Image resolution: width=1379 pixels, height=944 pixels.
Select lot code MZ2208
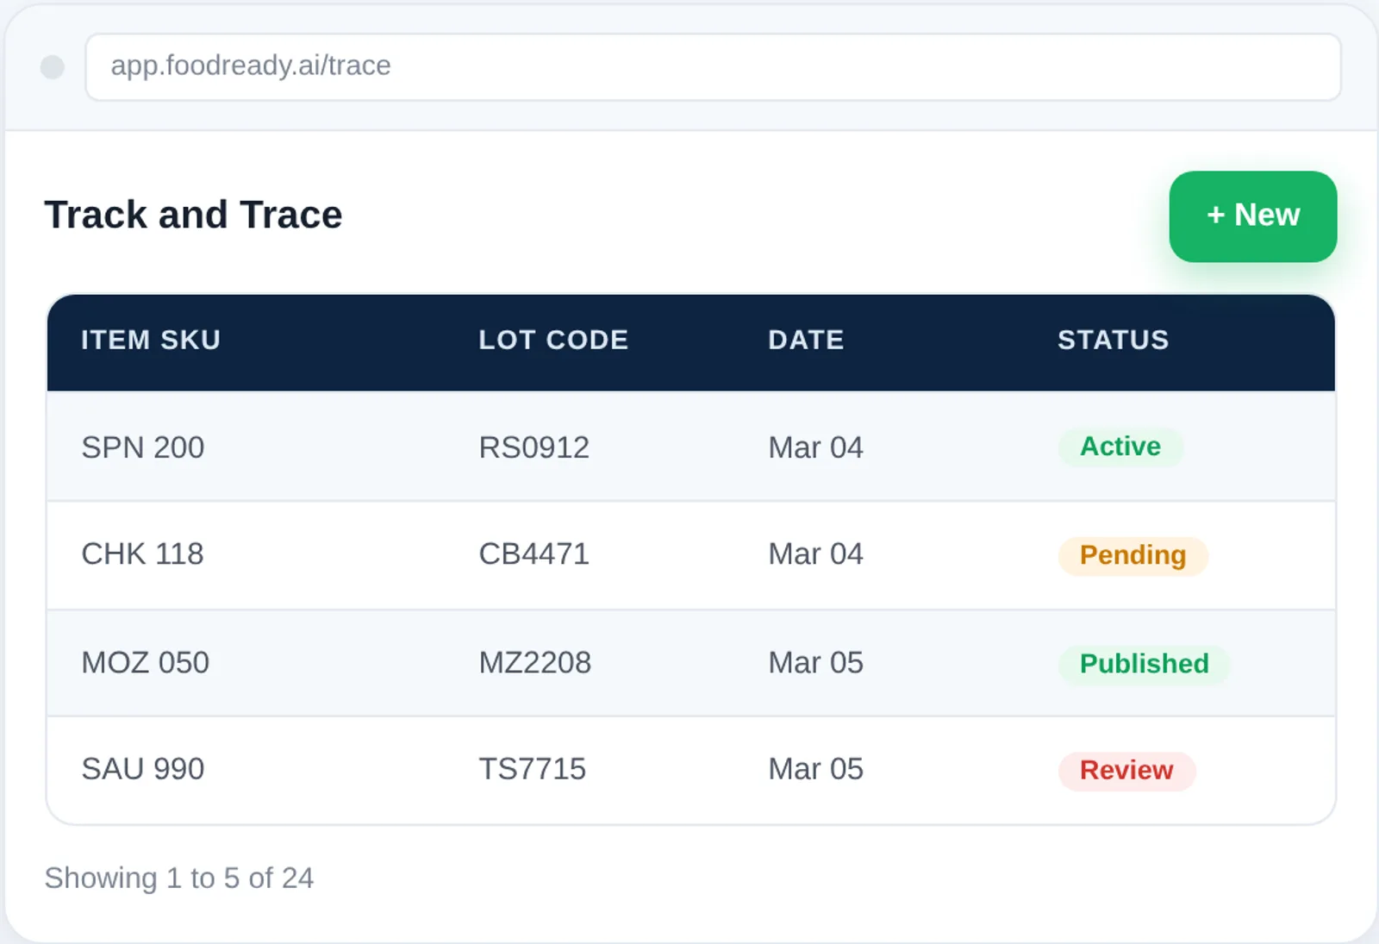coord(535,662)
